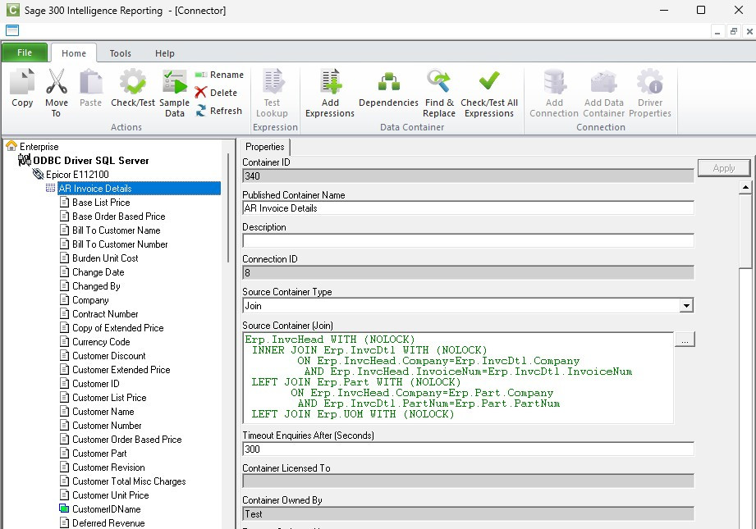This screenshot has width=756, height=529.
Task: Click the Apply button
Action: (x=724, y=168)
